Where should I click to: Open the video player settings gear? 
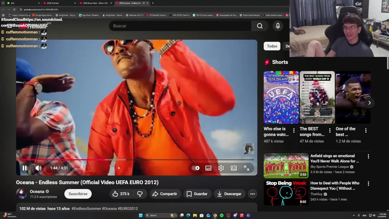click(x=221, y=168)
